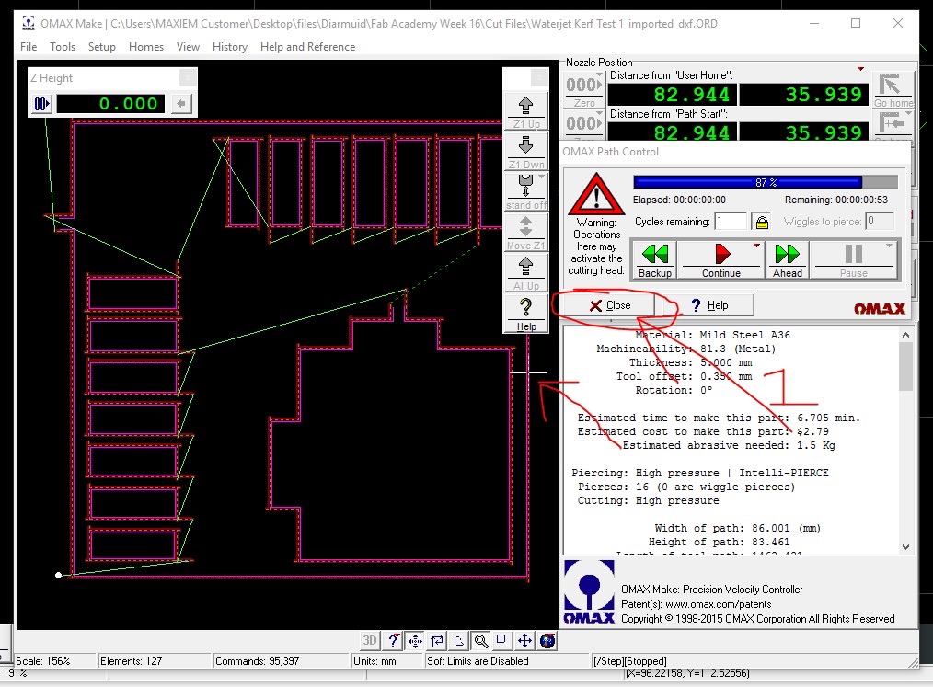Click the Cycles remaining input field

pyautogui.click(x=730, y=222)
